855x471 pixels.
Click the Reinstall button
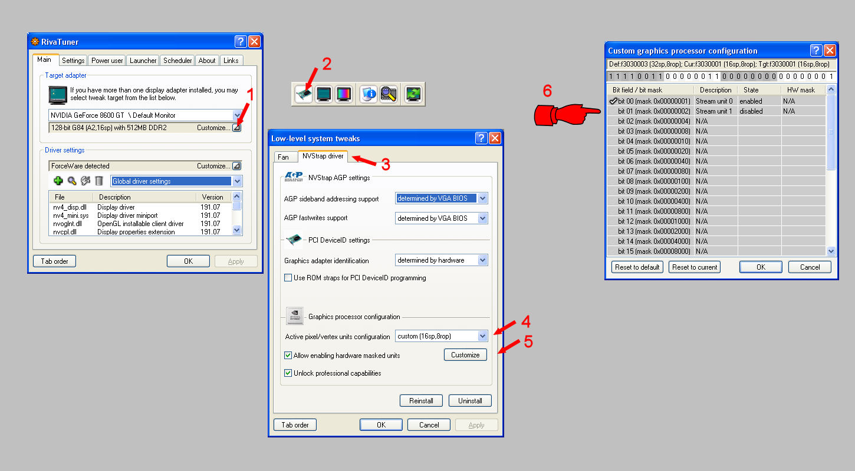tap(421, 401)
